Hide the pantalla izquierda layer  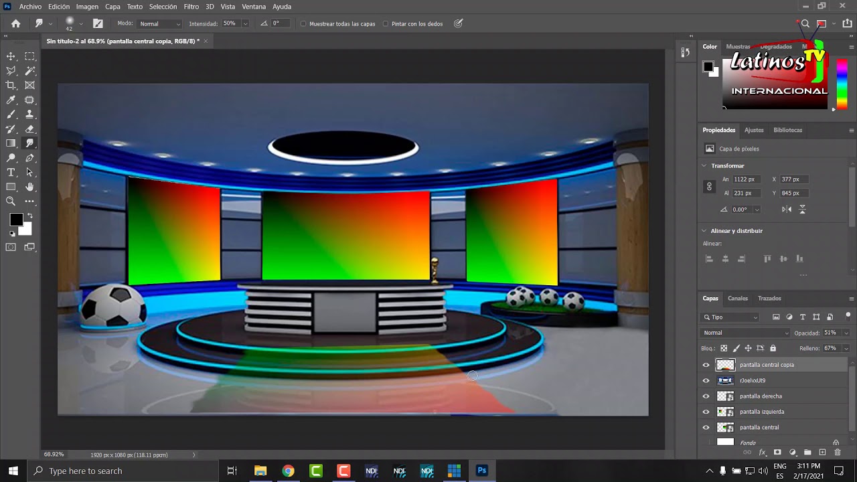pyautogui.click(x=706, y=412)
